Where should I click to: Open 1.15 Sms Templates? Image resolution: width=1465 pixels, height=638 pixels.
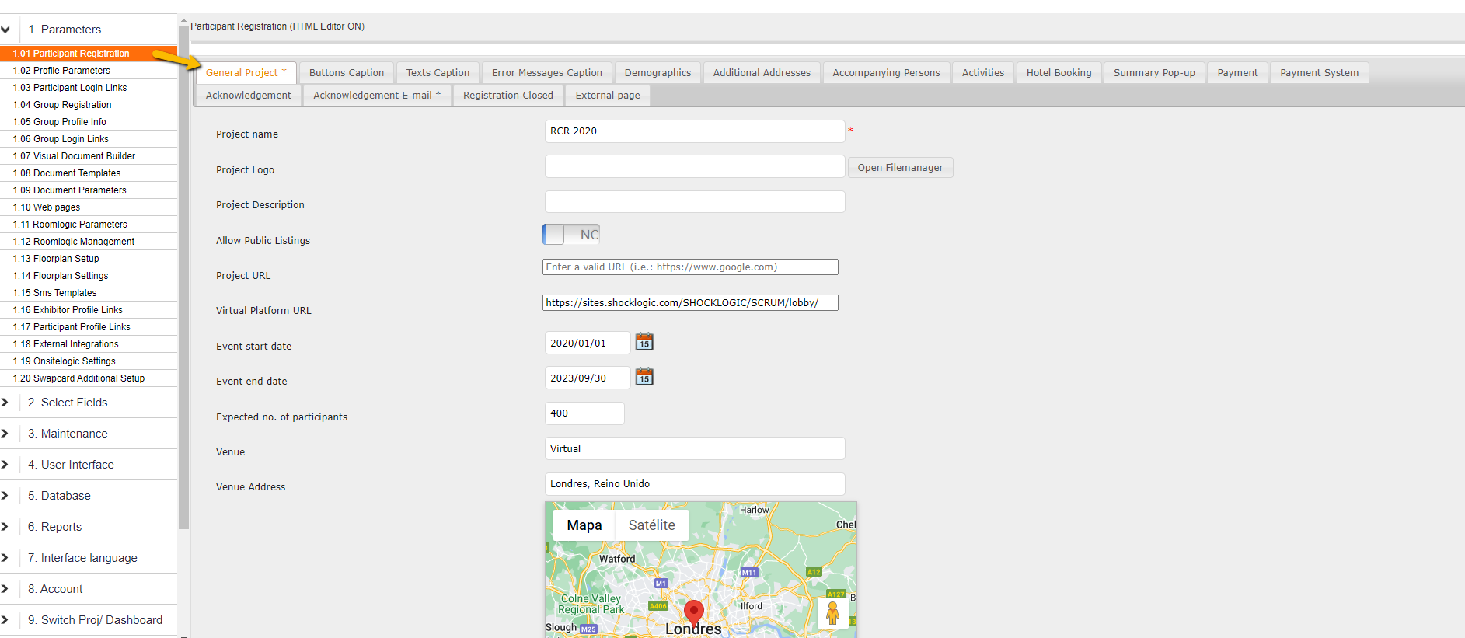(x=89, y=293)
